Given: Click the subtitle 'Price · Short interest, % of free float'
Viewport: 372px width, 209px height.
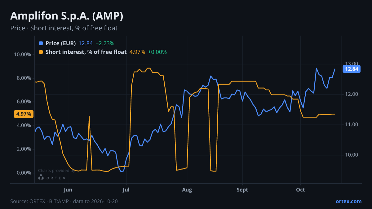Looking at the screenshot, I should point(64,28).
